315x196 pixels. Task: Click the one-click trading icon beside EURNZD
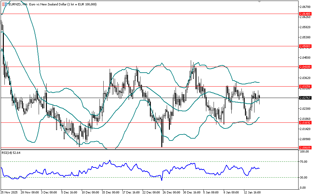[4, 4]
